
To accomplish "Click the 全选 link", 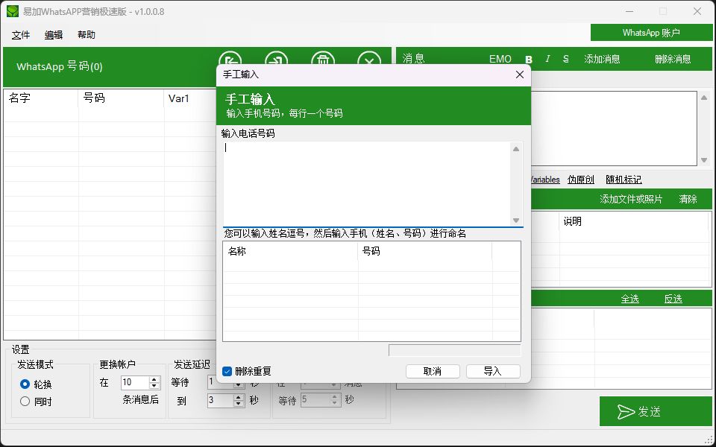I will tap(629, 299).
